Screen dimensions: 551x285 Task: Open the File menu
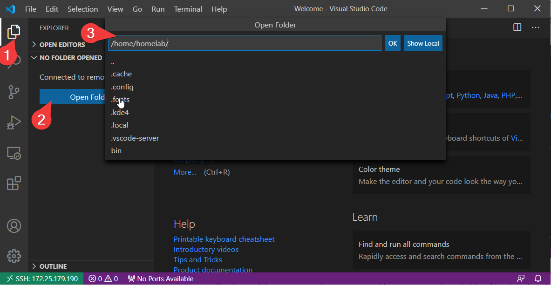pyautogui.click(x=31, y=9)
